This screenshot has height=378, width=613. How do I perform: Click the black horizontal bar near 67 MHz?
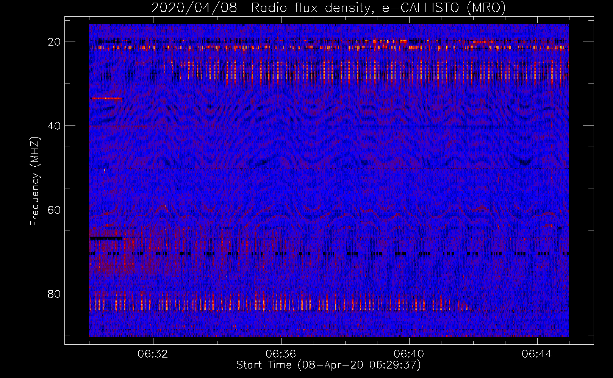[106, 238]
